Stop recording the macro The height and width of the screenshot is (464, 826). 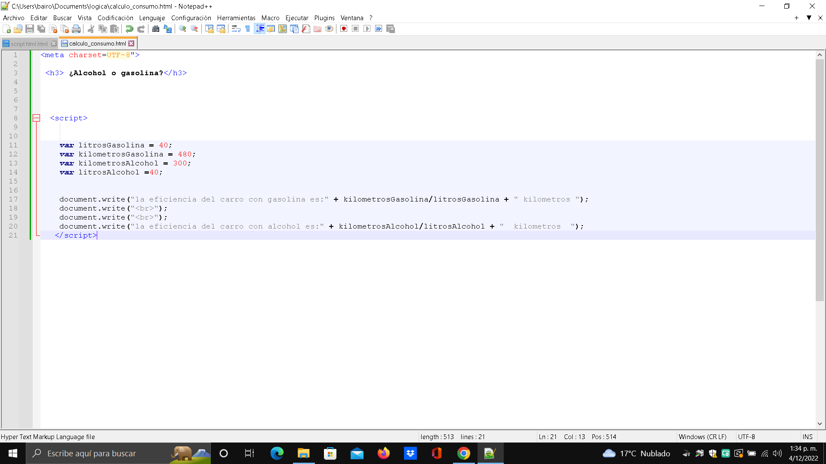[x=355, y=29]
